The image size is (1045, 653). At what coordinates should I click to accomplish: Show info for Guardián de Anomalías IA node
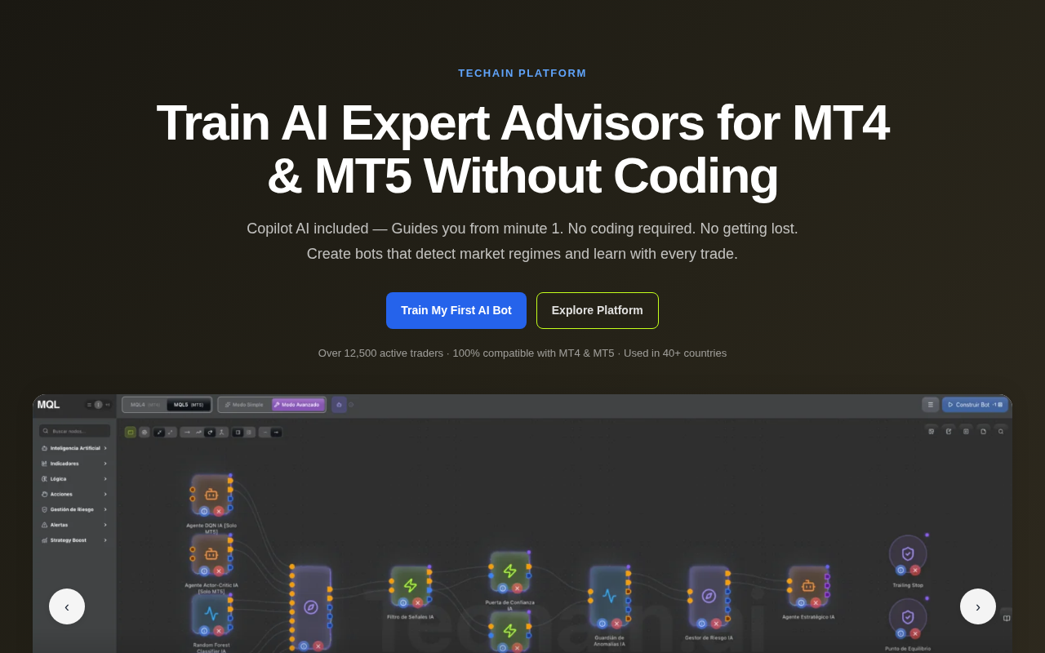(603, 624)
